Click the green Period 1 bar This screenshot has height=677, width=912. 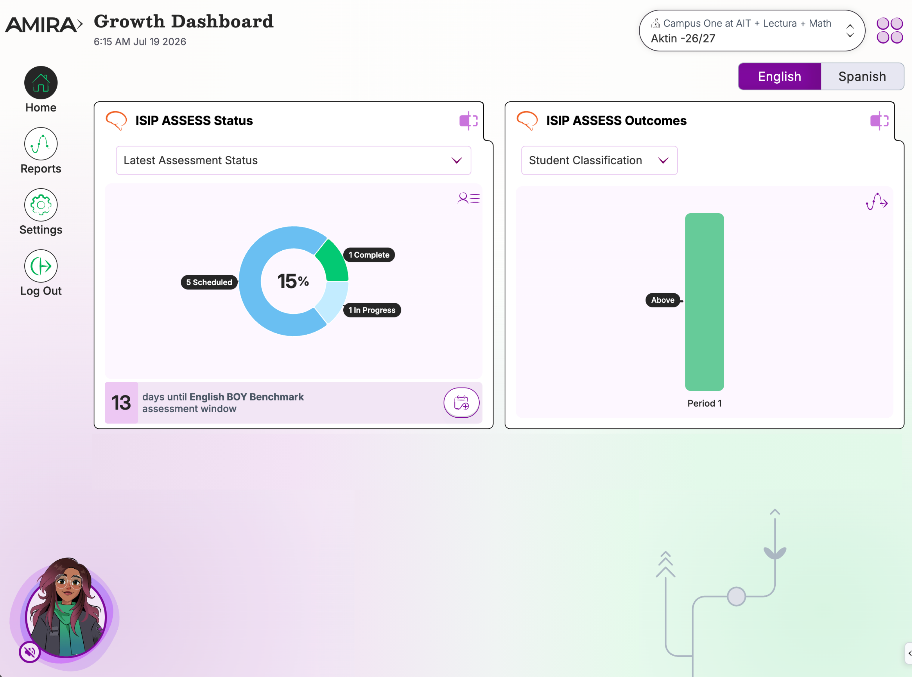tap(704, 302)
